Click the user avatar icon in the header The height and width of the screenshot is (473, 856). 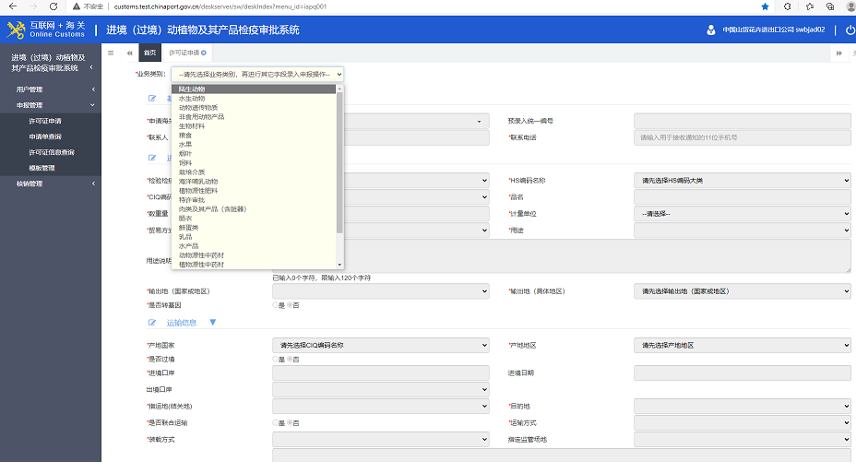pos(711,30)
